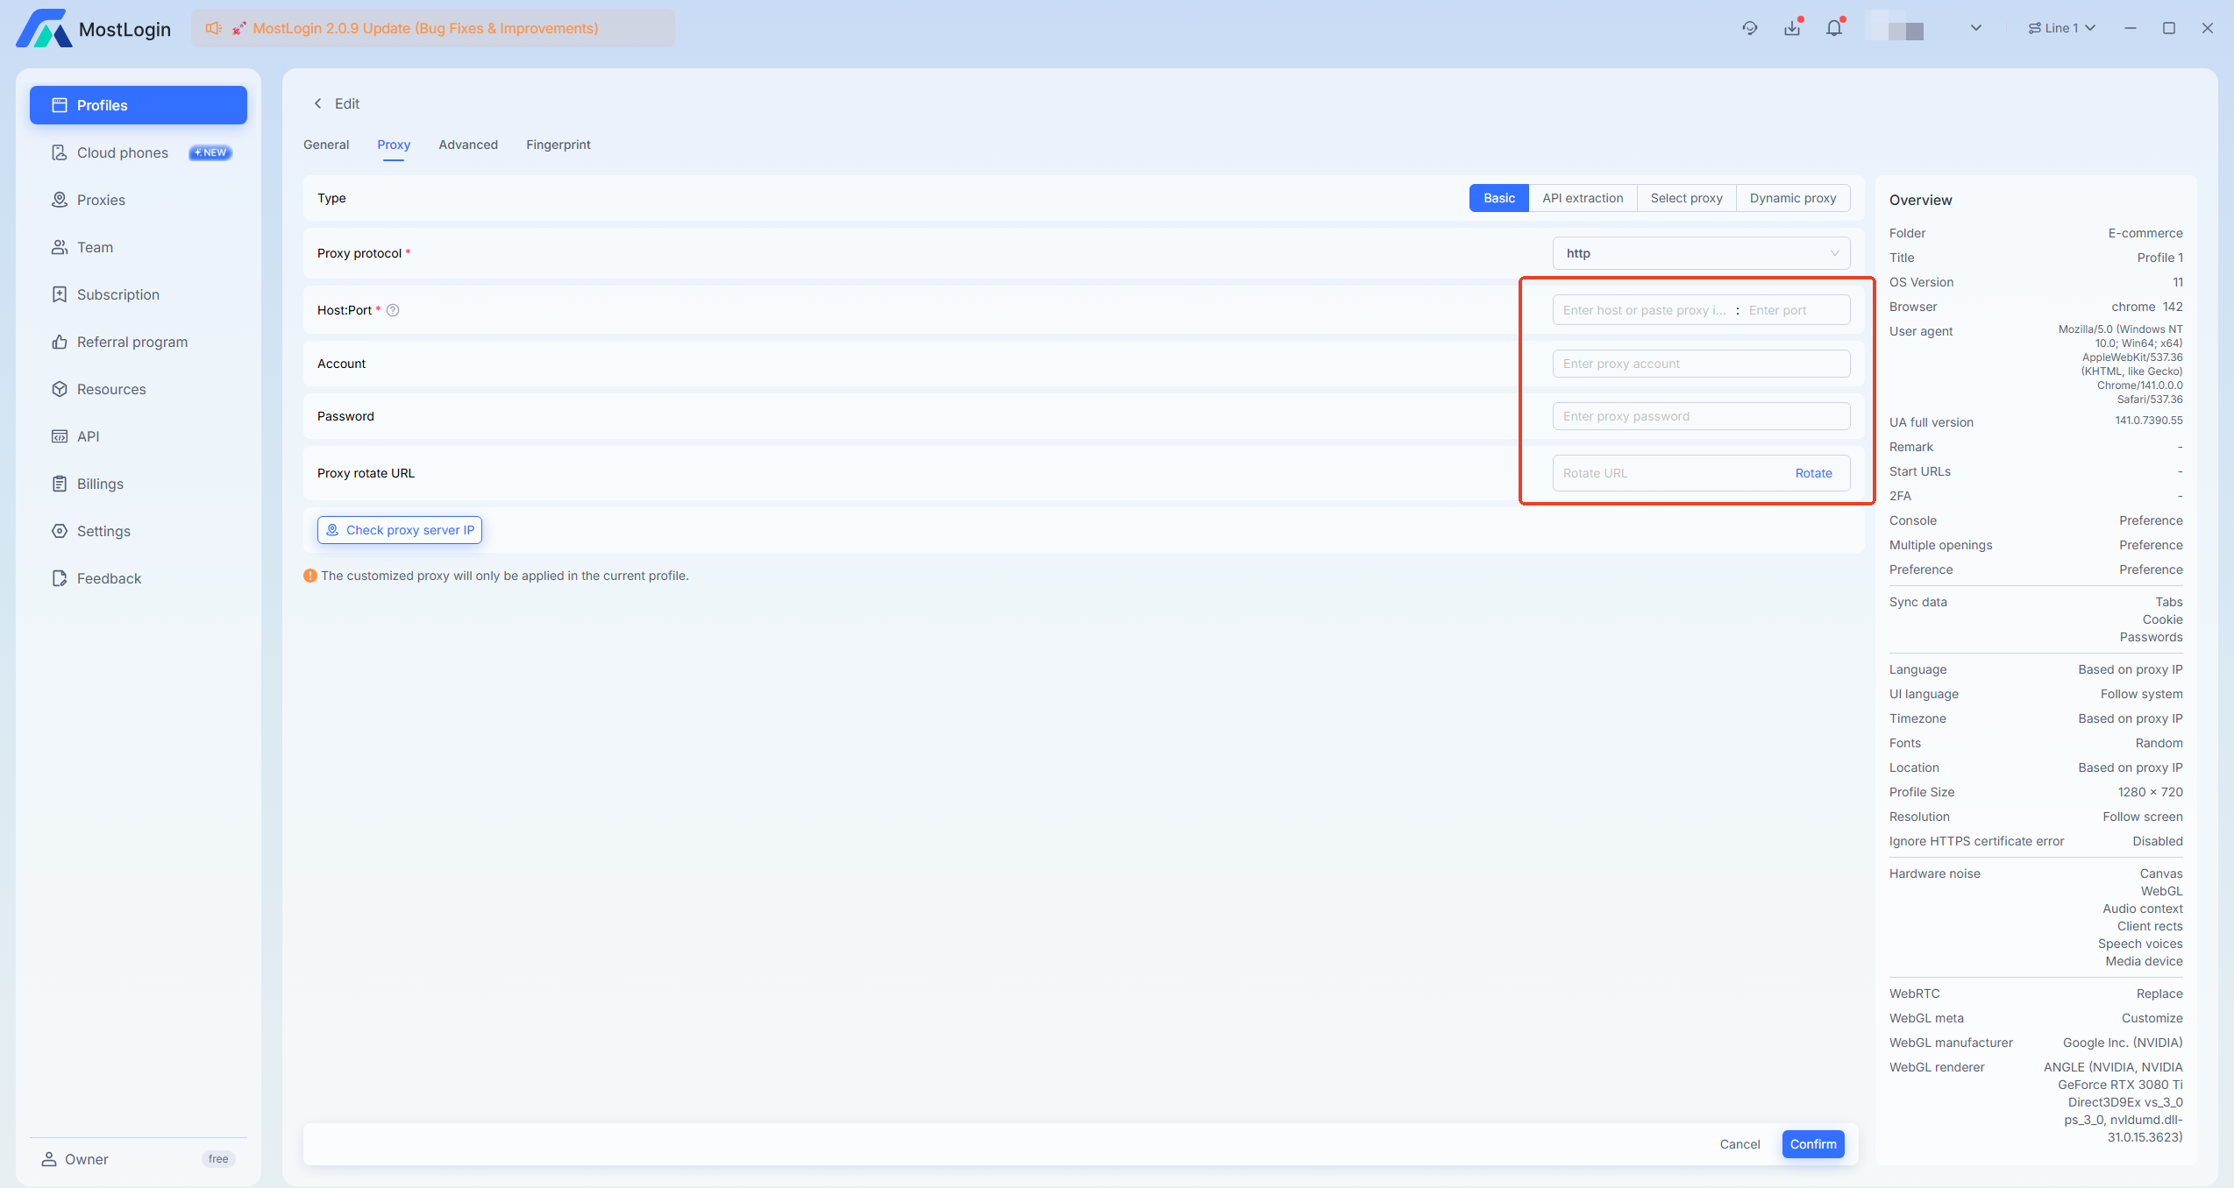Open Cloud phones from sidebar
The width and height of the screenshot is (2234, 1188).
pos(123,152)
